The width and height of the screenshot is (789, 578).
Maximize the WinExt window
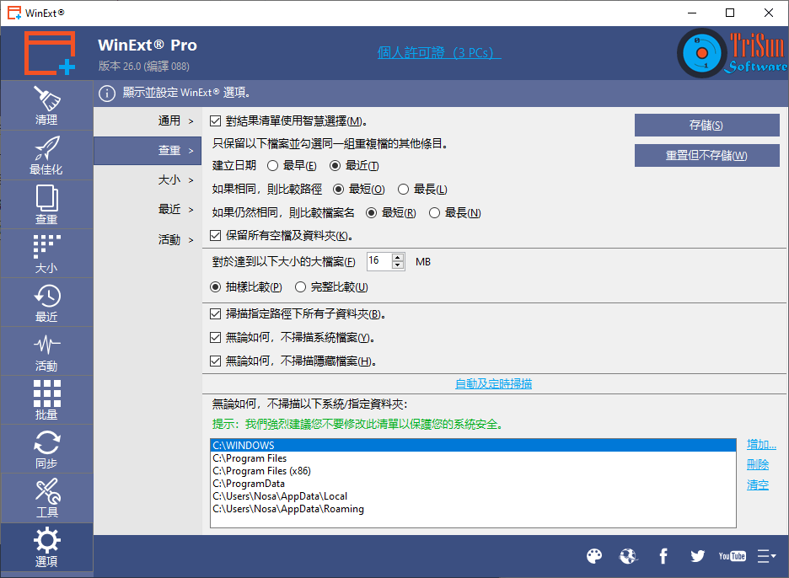[730, 13]
